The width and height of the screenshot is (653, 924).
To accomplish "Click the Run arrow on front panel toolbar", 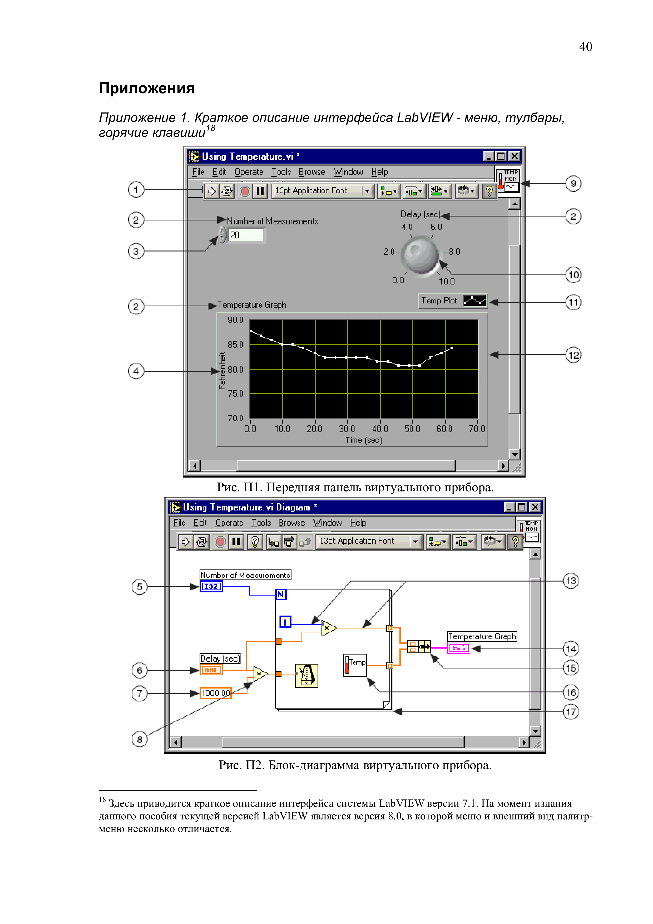I will 211,191.
